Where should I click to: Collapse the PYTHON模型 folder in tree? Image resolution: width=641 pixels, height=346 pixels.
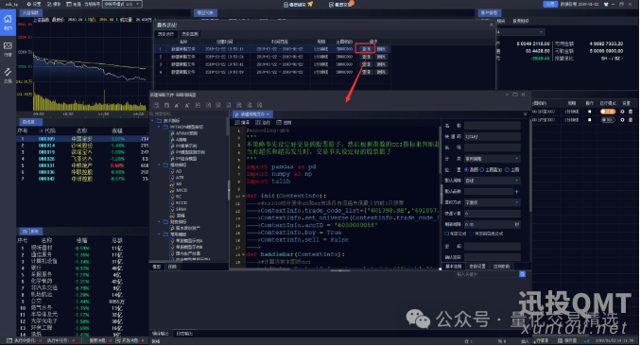tap(159, 128)
